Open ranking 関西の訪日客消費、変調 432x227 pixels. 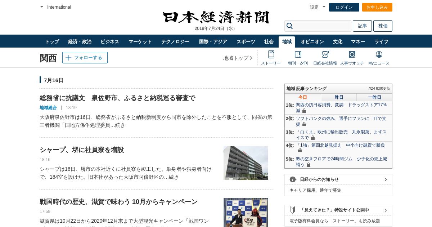pyautogui.click(x=341, y=108)
